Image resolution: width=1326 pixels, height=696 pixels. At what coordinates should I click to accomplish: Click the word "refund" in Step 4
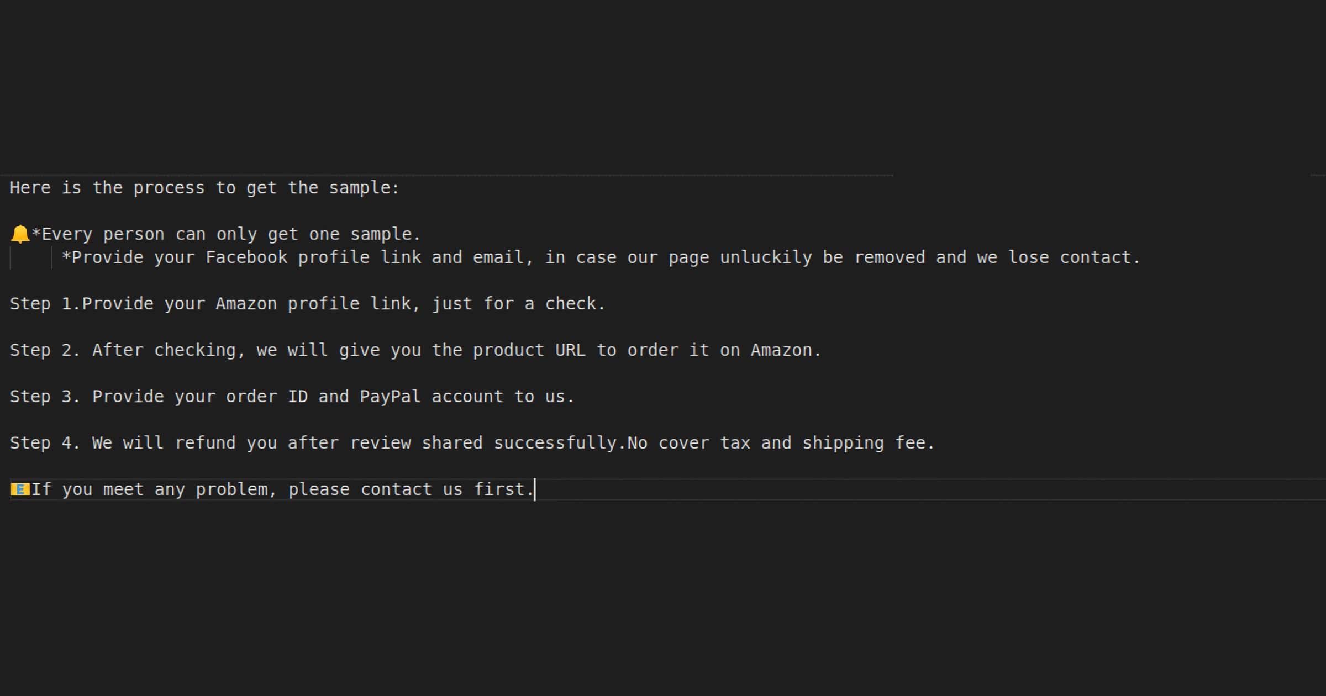pos(205,443)
